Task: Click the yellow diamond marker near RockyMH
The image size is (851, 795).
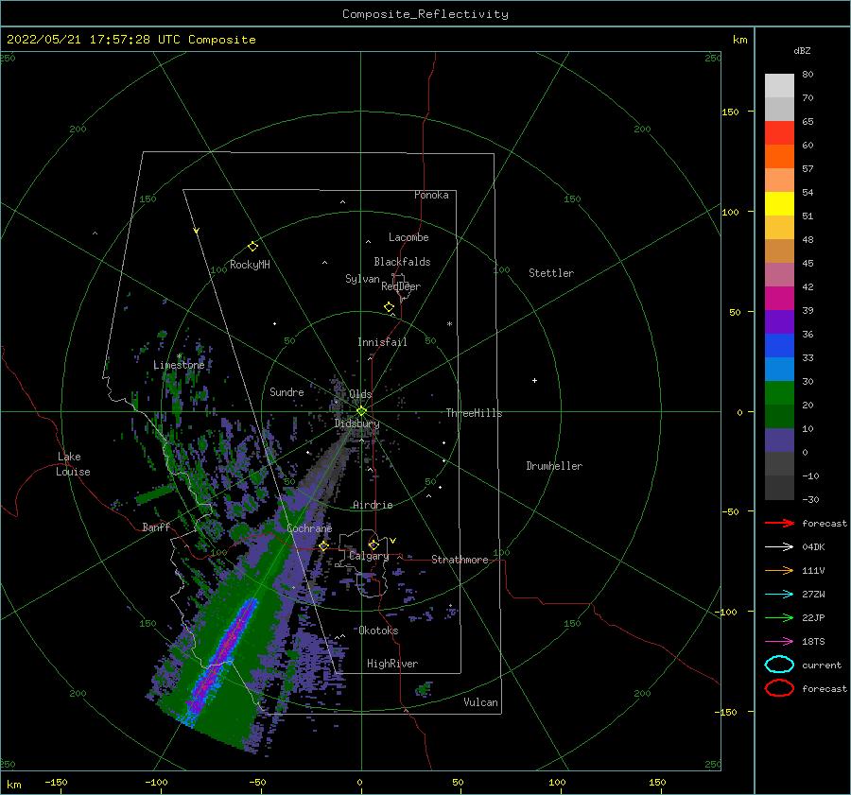Action: [252, 247]
